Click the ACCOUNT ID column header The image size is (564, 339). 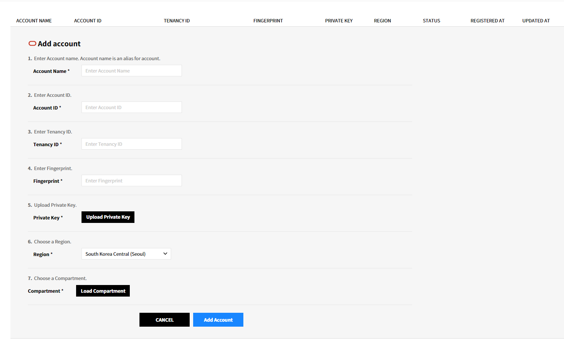[x=88, y=21]
